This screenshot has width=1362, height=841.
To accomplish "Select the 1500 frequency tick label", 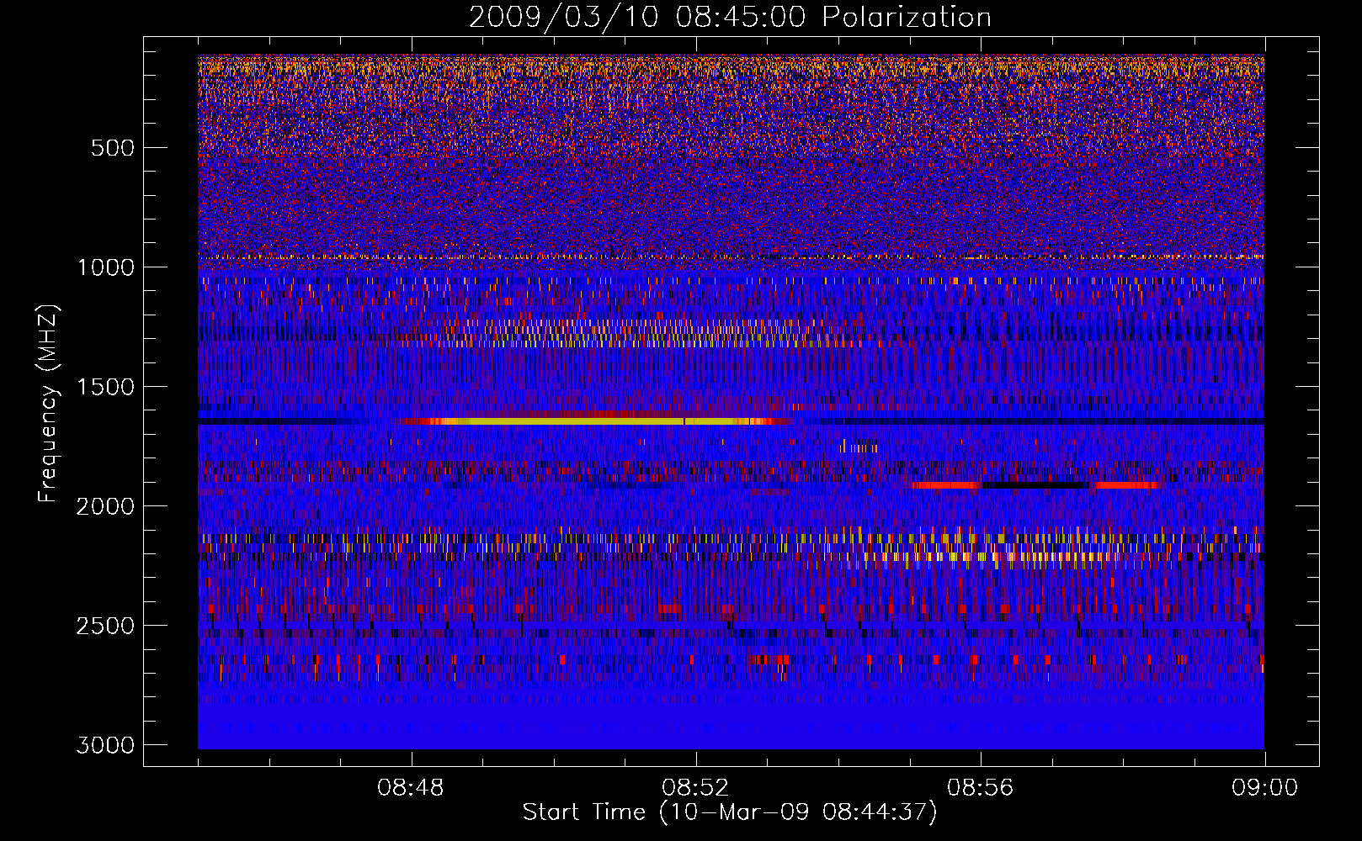I will [105, 387].
